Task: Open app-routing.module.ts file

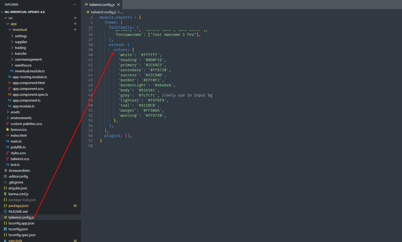Action: pos(30,77)
